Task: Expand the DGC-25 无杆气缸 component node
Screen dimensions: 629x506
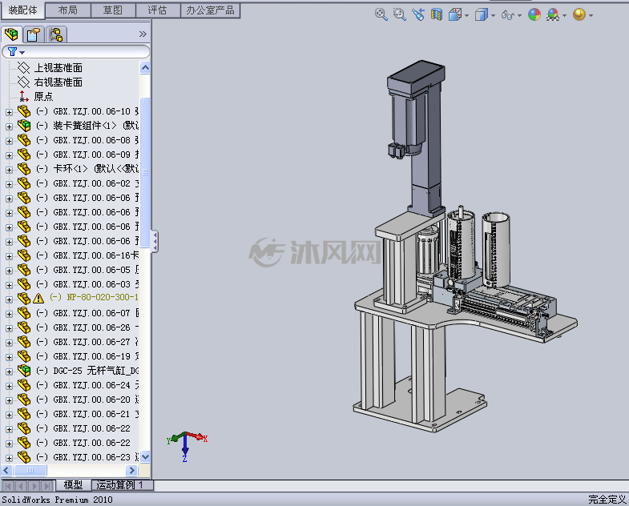Action: [10, 371]
